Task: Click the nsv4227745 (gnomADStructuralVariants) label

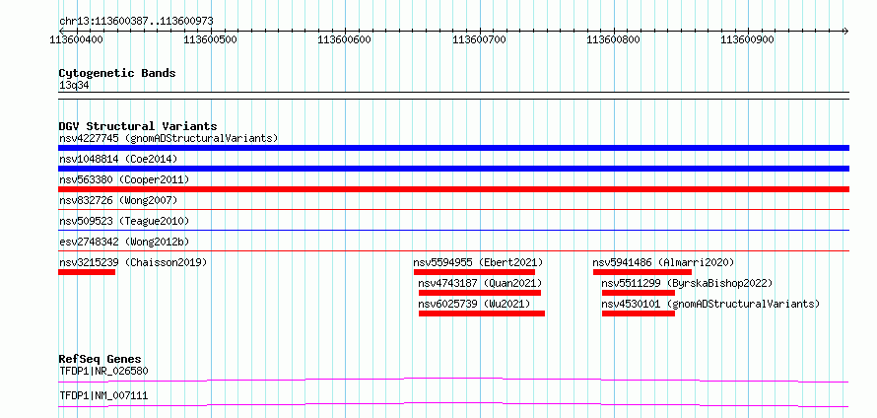Action: click(x=169, y=138)
